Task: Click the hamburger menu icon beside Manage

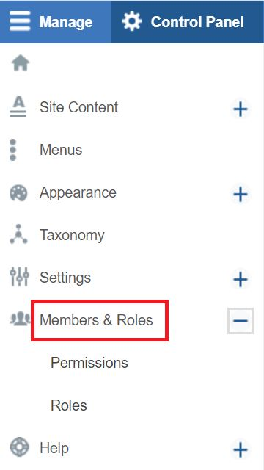Action: pyautogui.click(x=20, y=21)
